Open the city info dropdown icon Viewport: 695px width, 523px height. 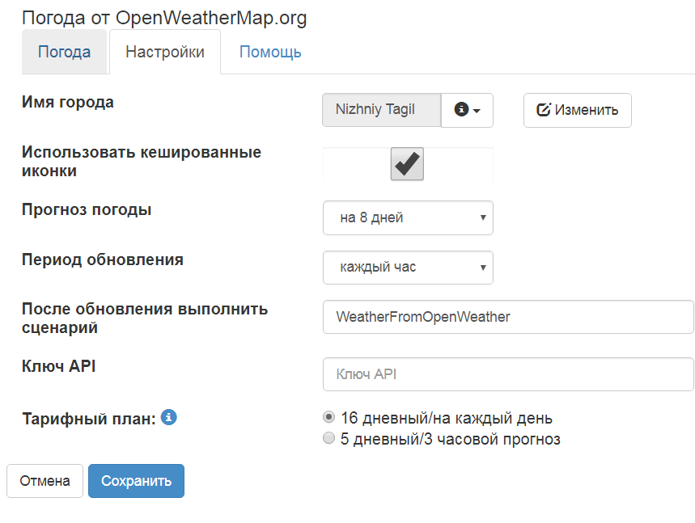point(467,110)
